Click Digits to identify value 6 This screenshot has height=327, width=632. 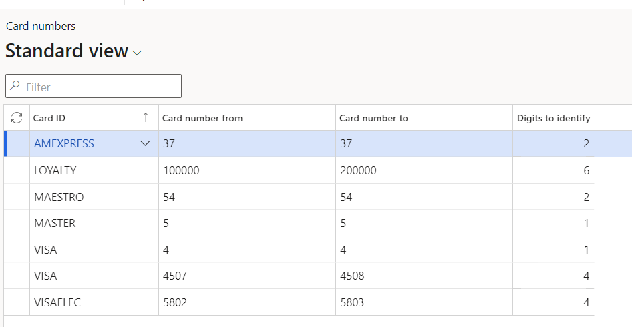pos(586,170)
